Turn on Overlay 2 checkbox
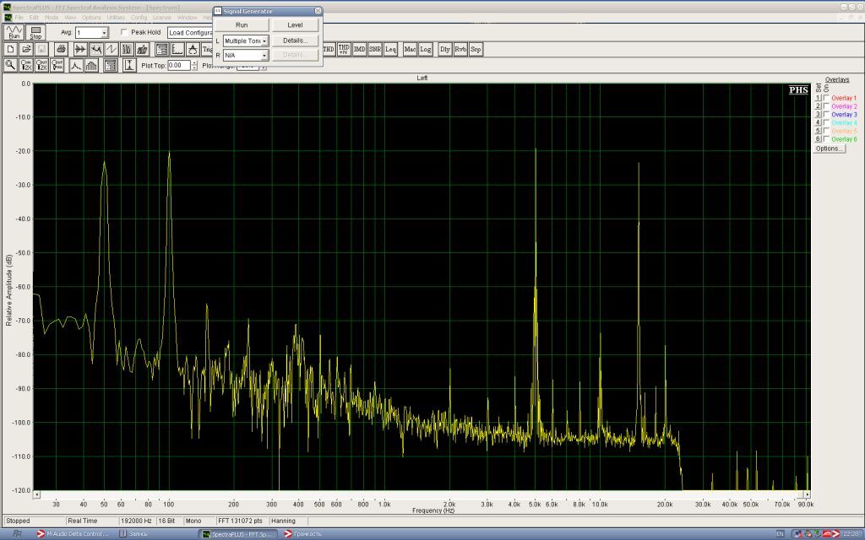This screenshot has width=865, height=540. (826, 106)
